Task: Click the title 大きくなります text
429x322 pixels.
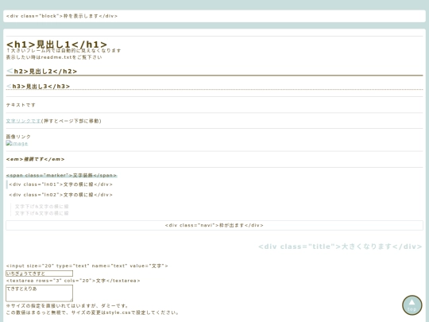Action: (340, 246)
